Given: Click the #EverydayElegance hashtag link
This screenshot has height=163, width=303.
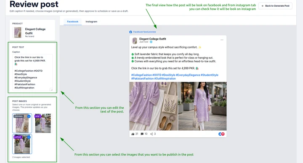Looking at the screenshot, I should pos(188,75).
